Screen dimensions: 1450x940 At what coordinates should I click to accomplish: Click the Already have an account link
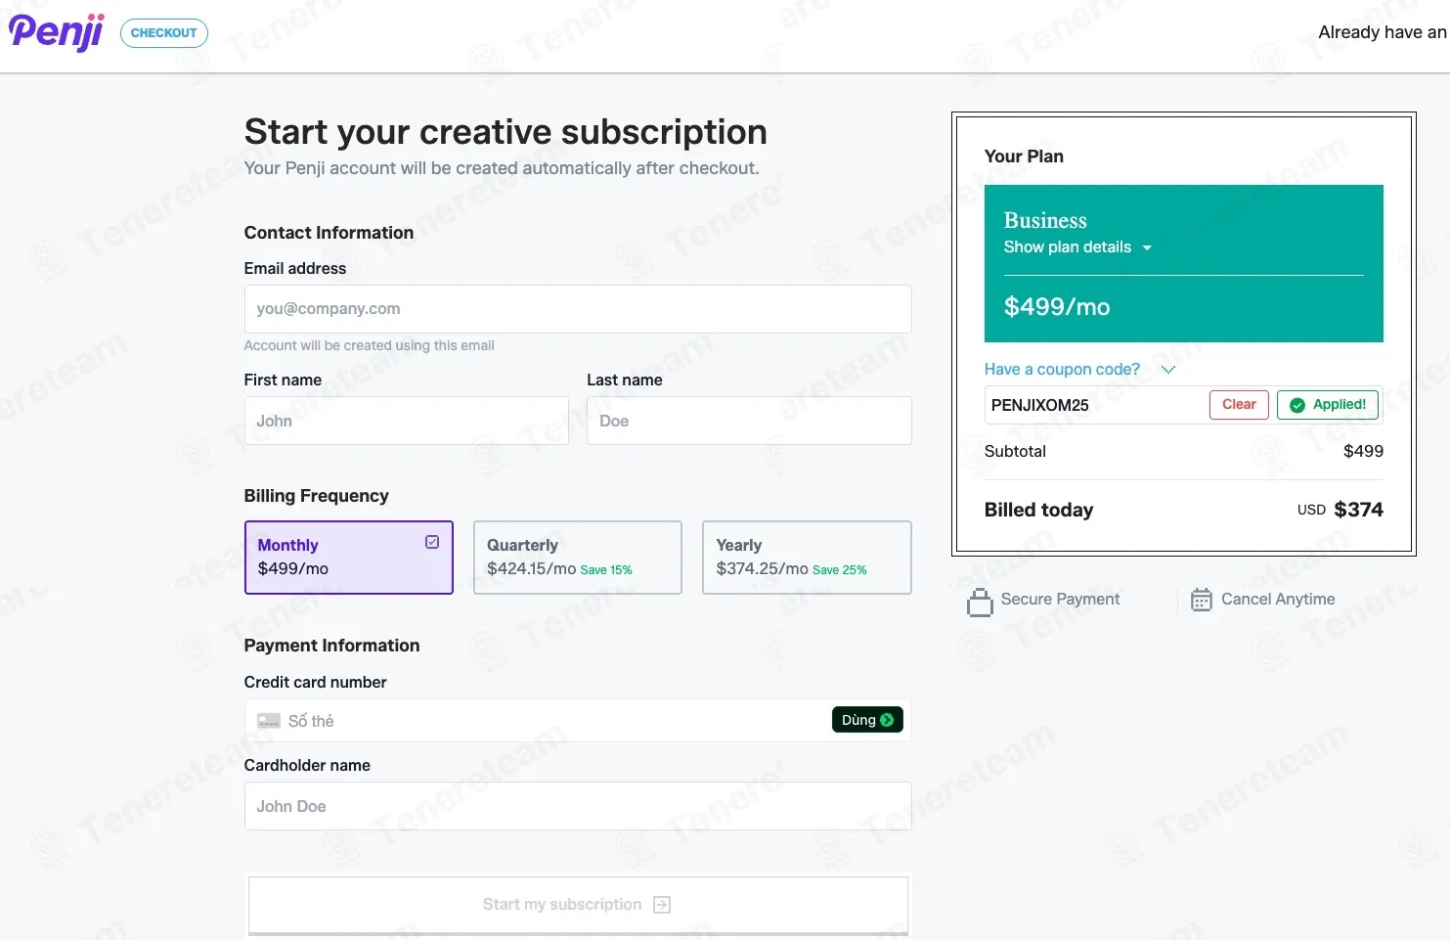[1384, 32]
